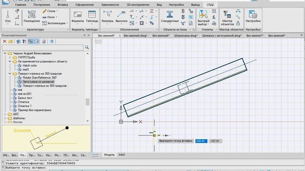
Task: Click the frame square icon in Обозначения
Action: 142,23
